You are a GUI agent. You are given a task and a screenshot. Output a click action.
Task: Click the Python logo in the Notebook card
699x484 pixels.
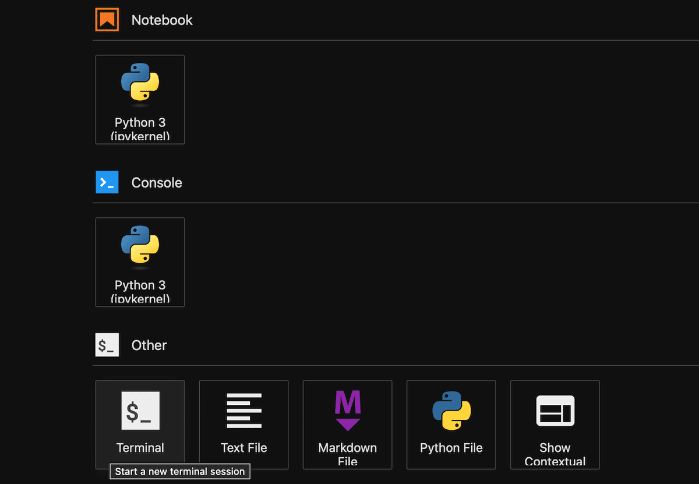coord(140,83)
